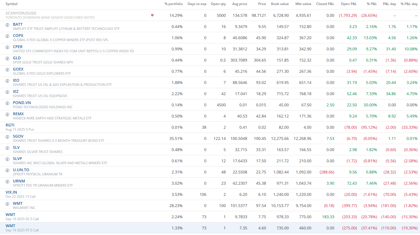Open the URNM info icon
The width and height of the screenshot is (420, 235).
point(8,182)
